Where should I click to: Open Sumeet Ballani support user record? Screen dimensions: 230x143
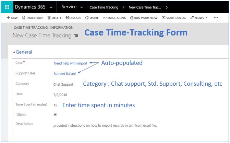[65, 74]
